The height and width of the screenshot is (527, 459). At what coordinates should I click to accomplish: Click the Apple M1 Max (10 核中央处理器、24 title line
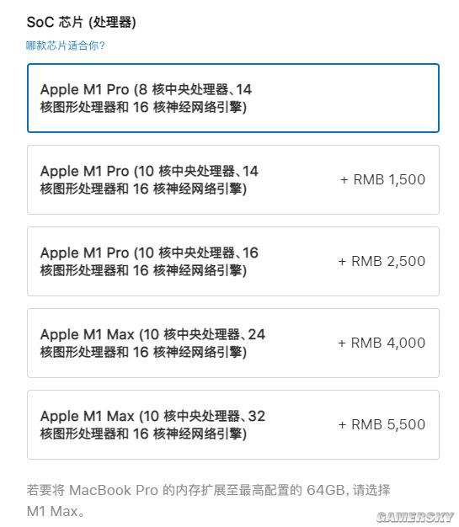click(x=152, y=334)
